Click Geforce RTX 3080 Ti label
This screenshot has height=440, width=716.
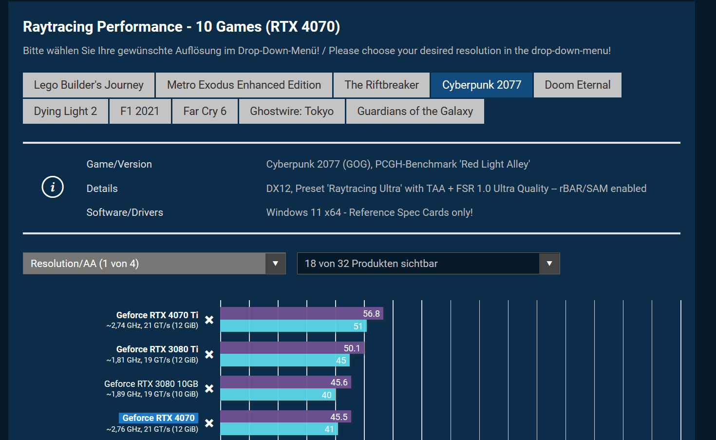157,349
